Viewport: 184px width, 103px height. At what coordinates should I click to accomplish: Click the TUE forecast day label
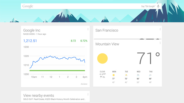[x=126, y=72]
